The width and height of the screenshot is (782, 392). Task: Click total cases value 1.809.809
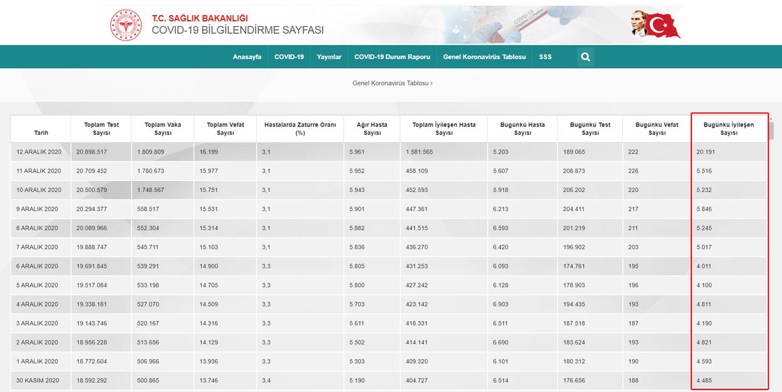click(x=151, y=152)
